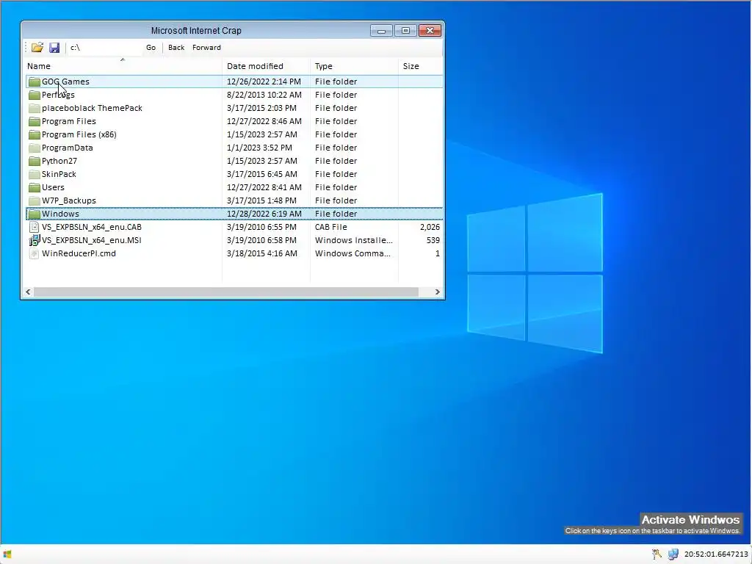The width and height of the screenshot is (752, 564).
Task: Click the taskbar clock 20:52:01
Action: point(716,554)
